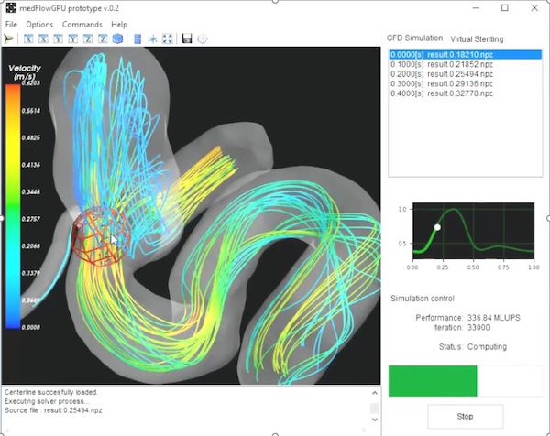Select the first Y-axis view icon
Screen dimensions: 550x436
(59, 38)
